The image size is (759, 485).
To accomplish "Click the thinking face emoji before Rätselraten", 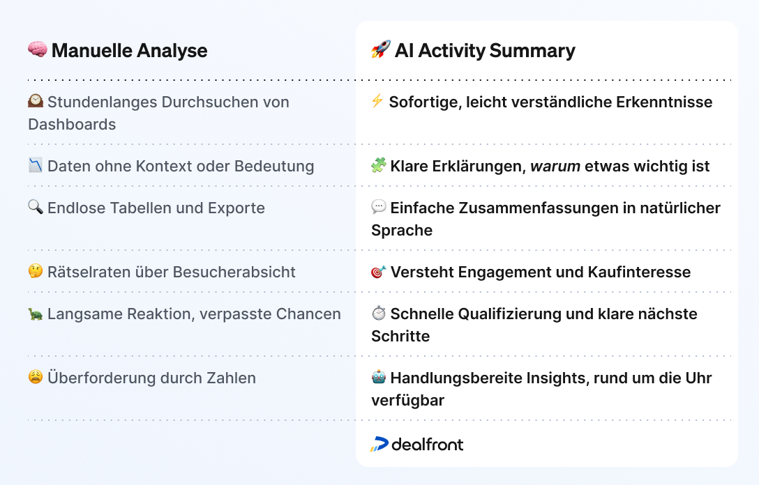I will pyautogui.click(x=36, y=271).
